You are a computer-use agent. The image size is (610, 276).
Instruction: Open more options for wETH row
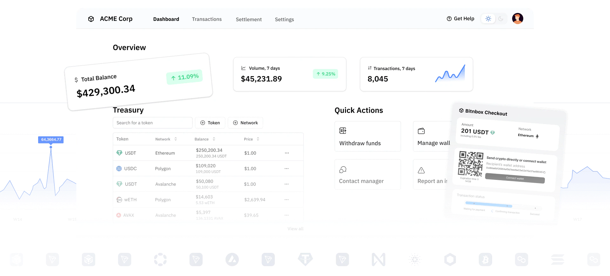287,200
